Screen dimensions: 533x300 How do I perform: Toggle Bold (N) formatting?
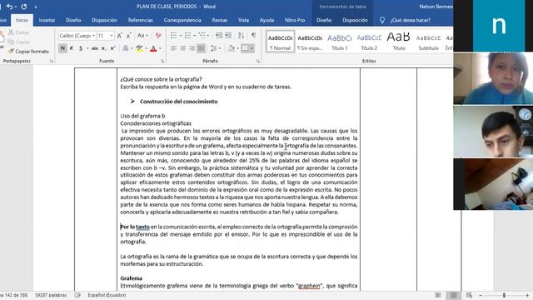[62, 48]
